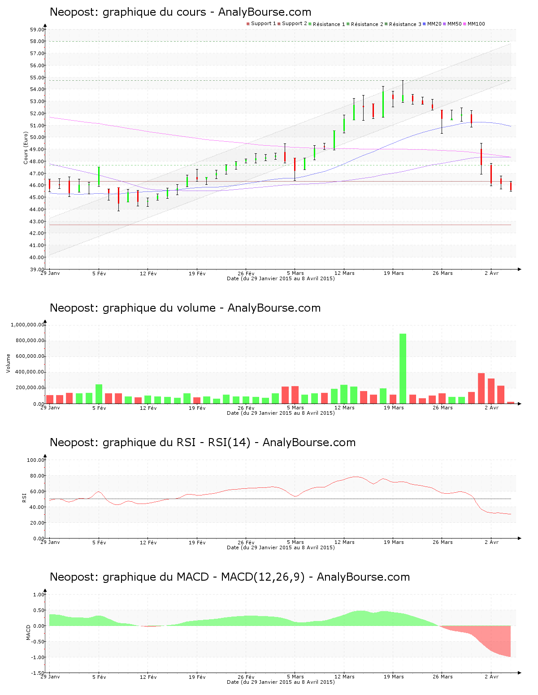Click '12 Fév' date on MACD chart
The width and height of the screenshot is (538, 695).
click(148, 677)
